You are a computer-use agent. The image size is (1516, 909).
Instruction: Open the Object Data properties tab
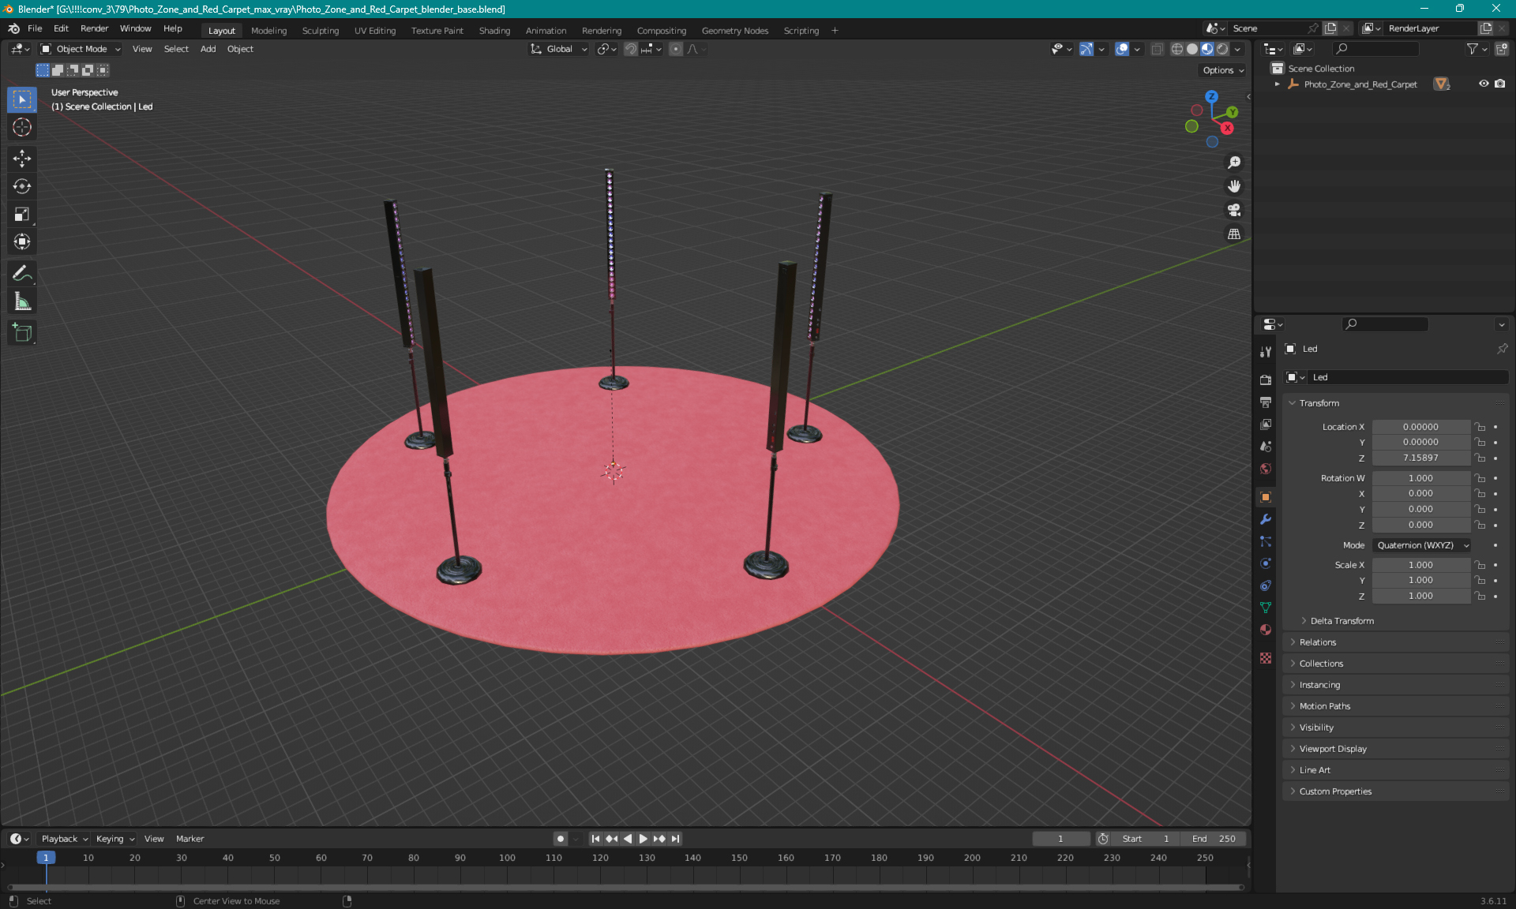coord(1266,608)
